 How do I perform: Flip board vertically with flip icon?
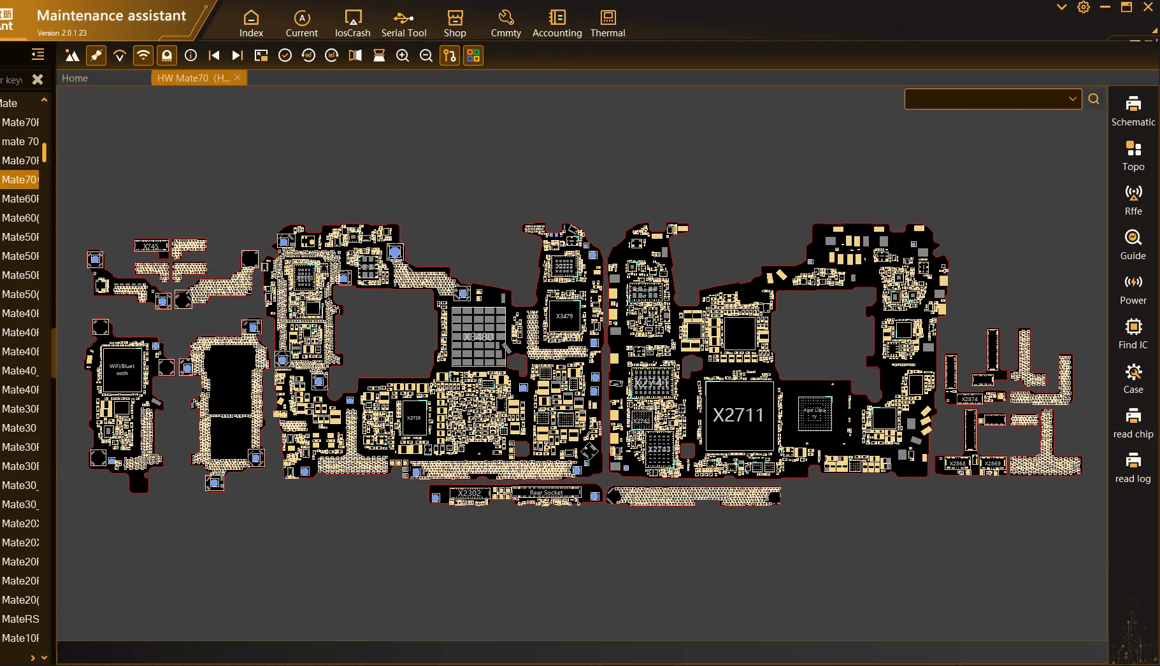click(x=379, y=56)
